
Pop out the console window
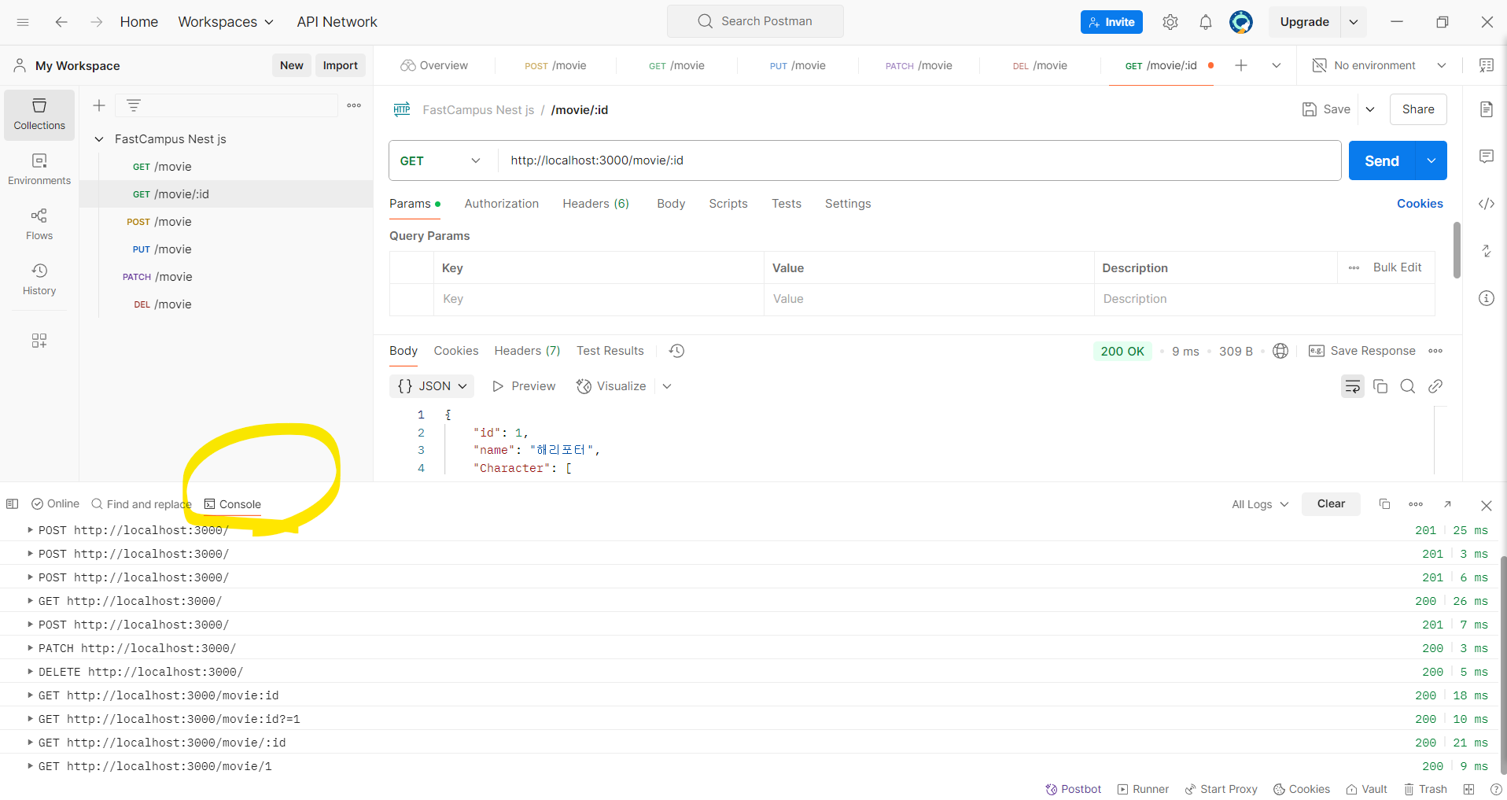[1447, 504]
